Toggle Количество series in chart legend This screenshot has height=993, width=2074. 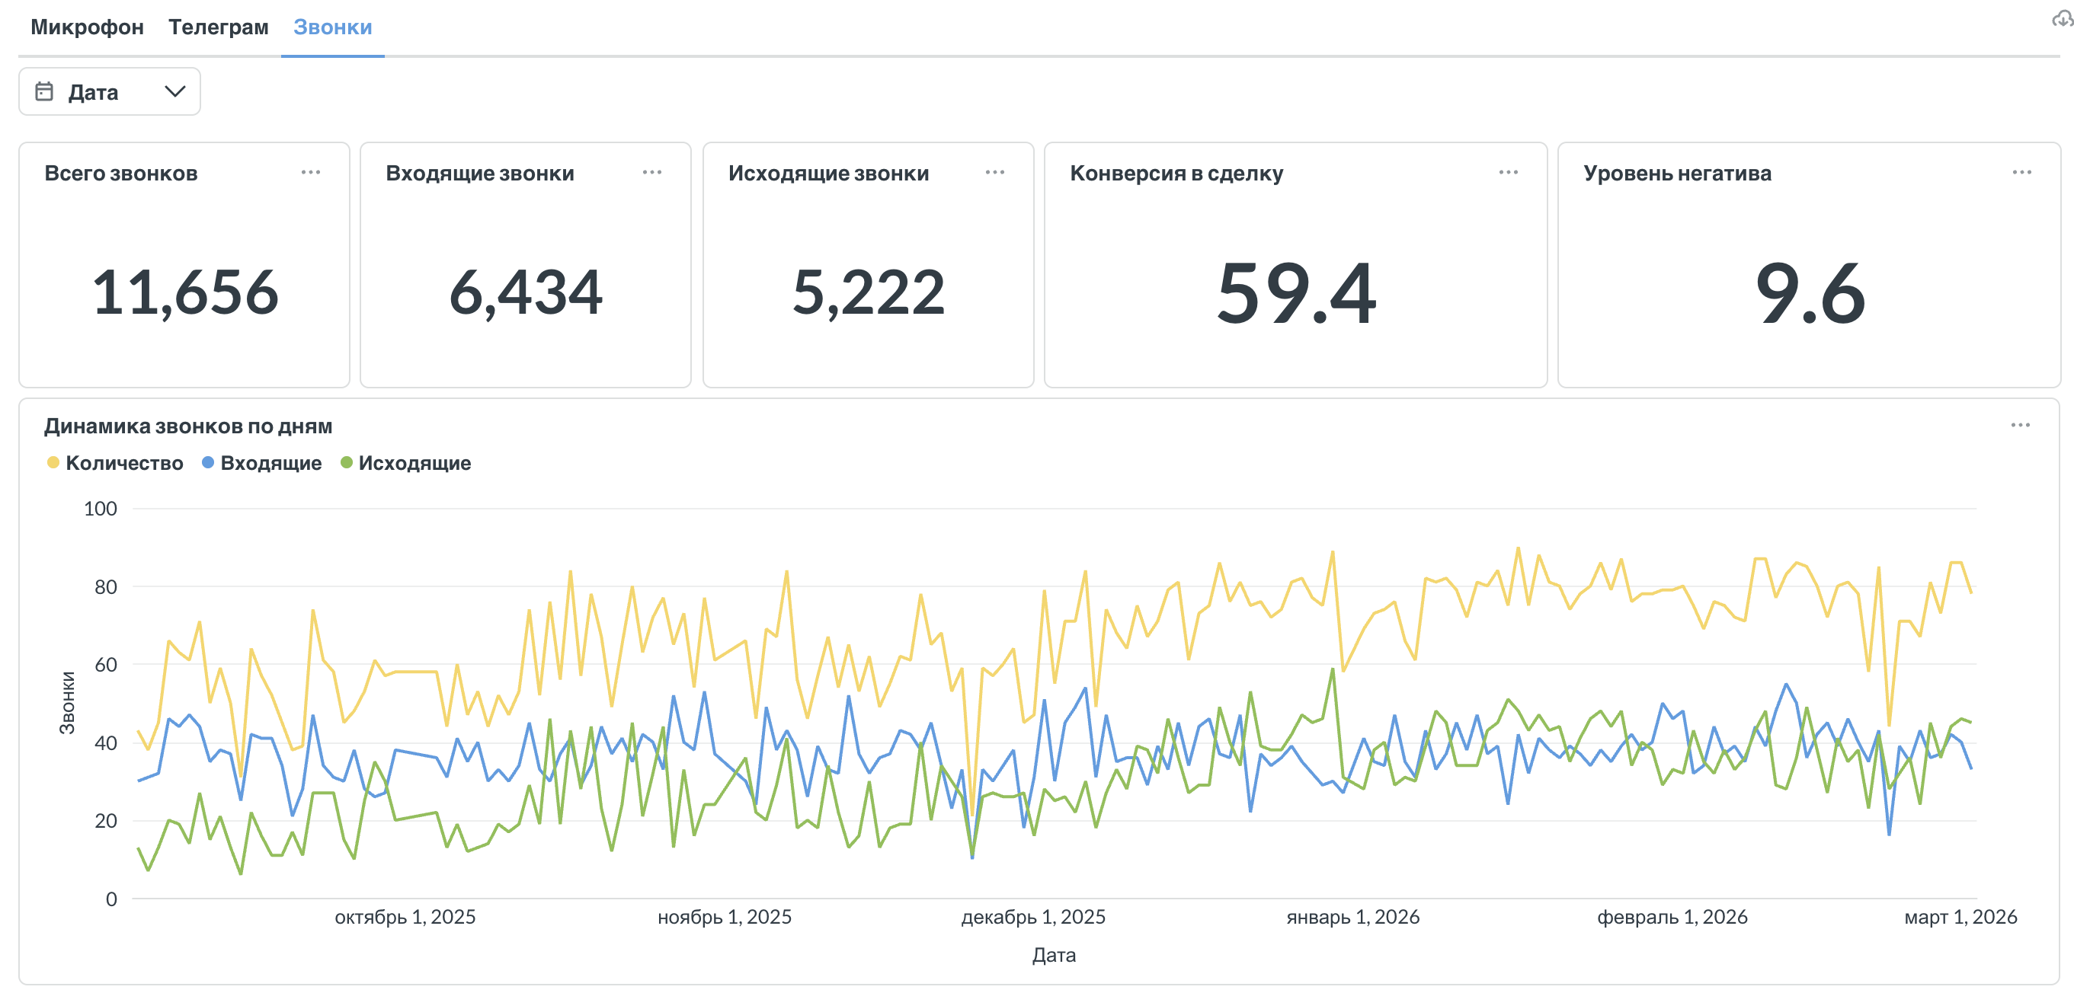tap(124, 463)
